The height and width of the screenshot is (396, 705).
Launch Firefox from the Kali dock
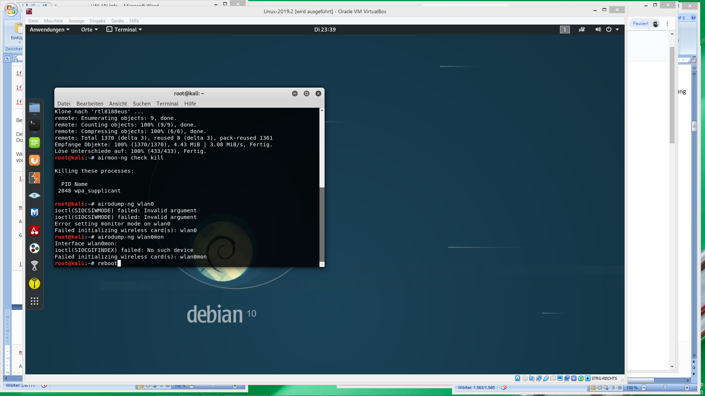click(x=35, y=160)
